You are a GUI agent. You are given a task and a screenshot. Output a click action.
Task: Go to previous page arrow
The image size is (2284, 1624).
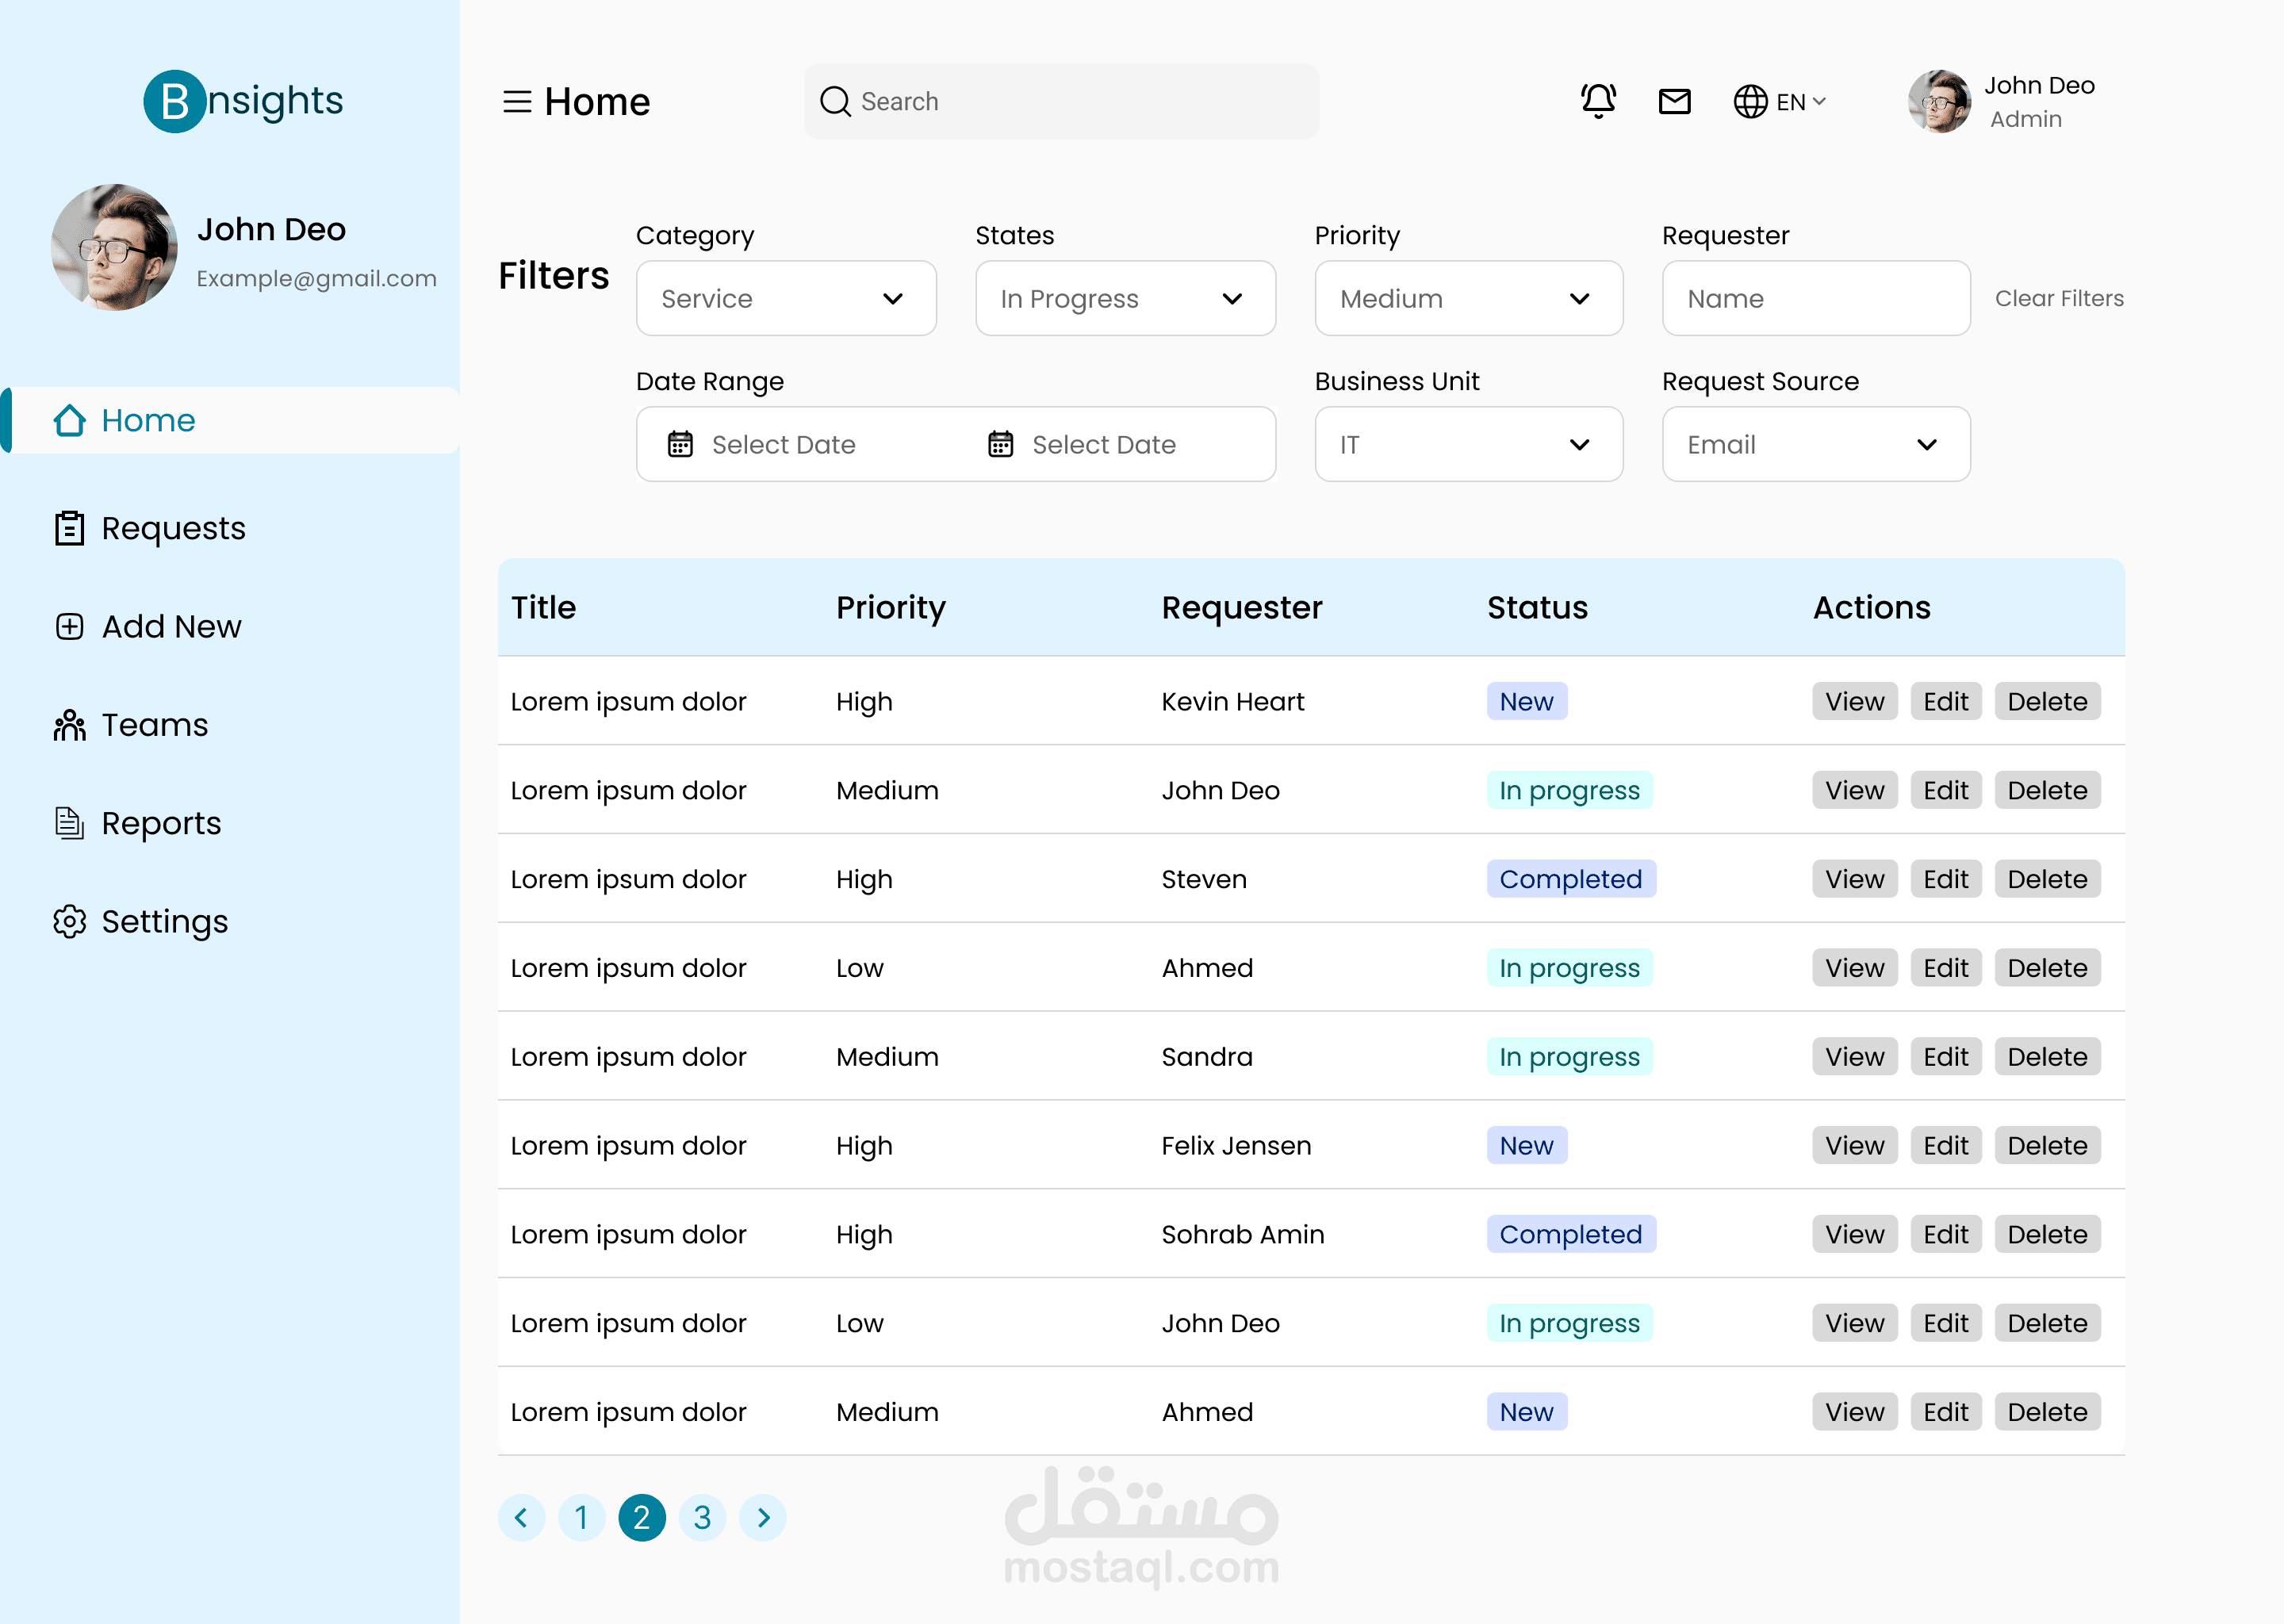click(522, 1517)
